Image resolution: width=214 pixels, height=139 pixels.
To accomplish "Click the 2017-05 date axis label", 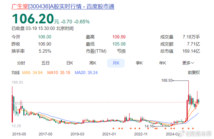I will coord(46,134).
